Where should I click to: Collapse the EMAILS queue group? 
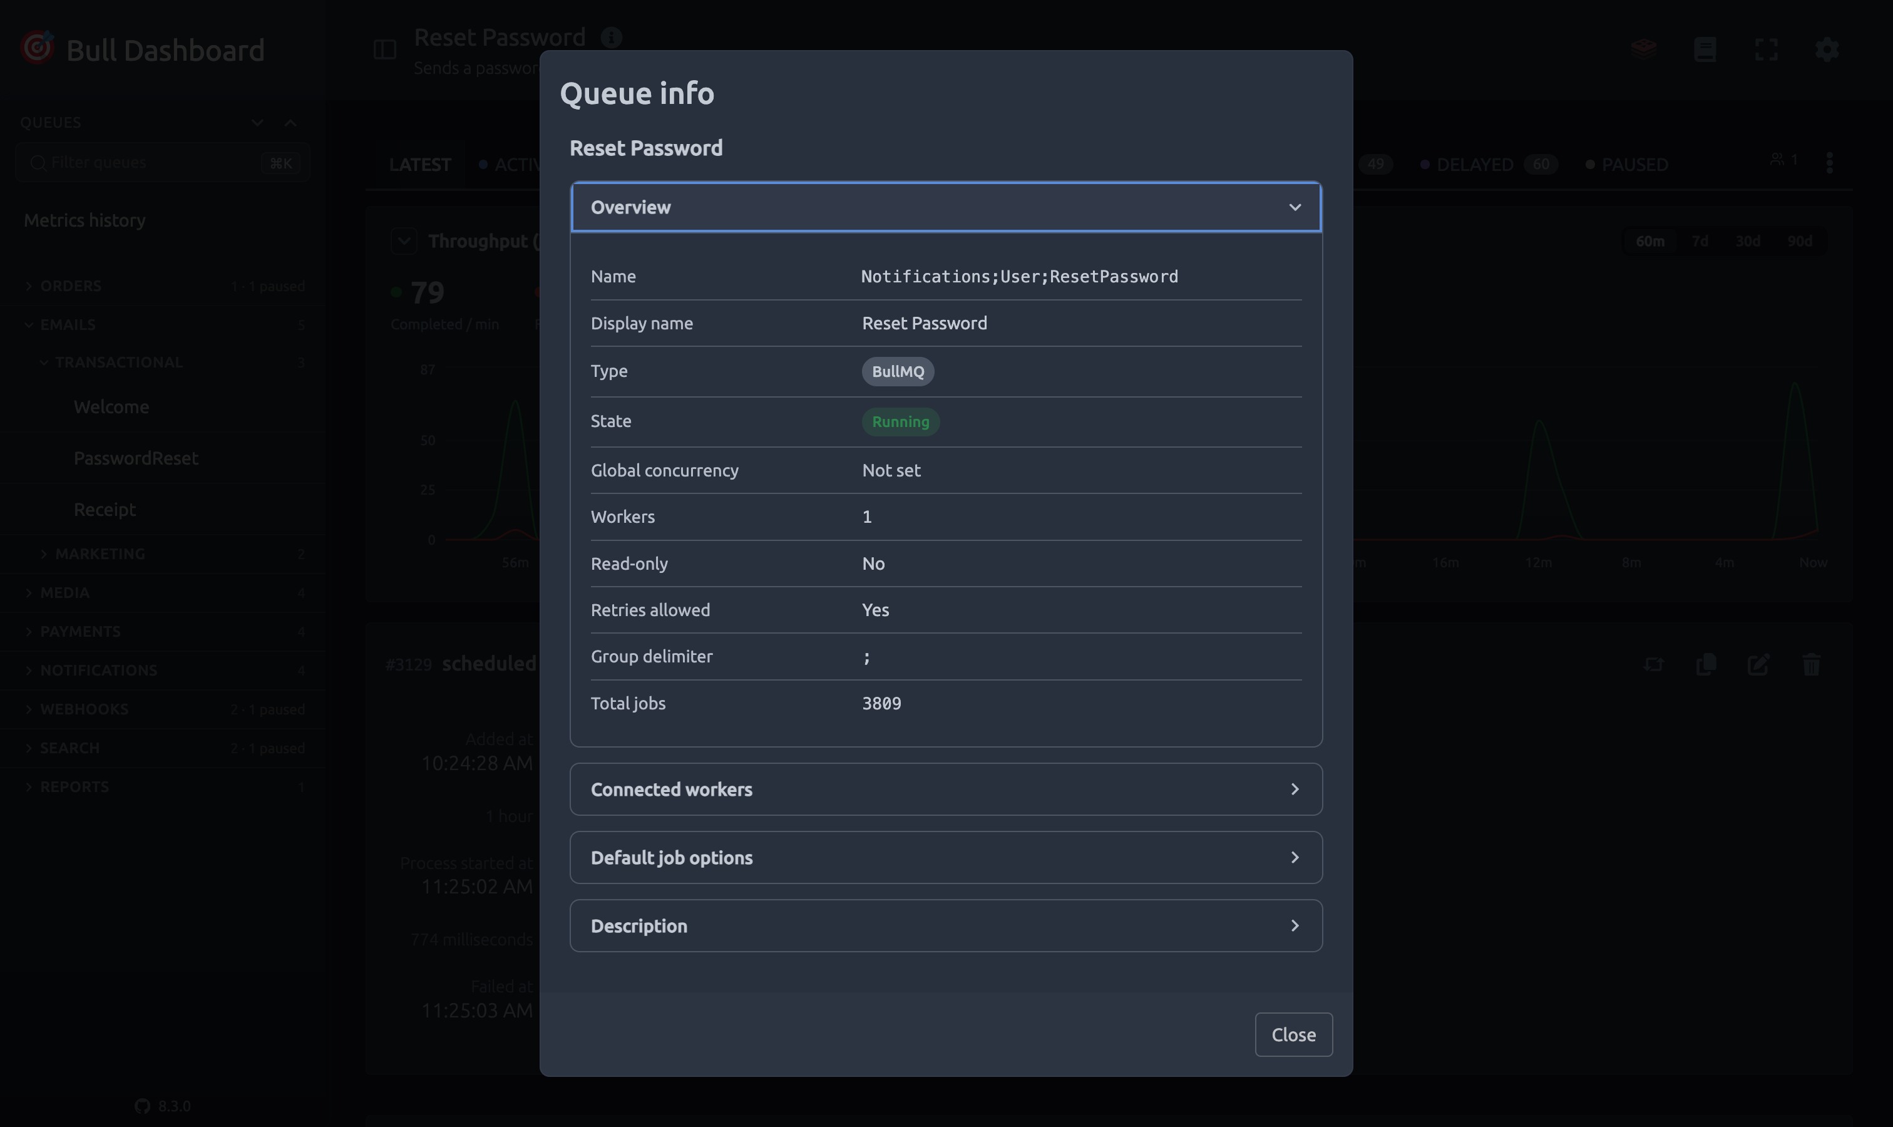(x=163, y=325)
